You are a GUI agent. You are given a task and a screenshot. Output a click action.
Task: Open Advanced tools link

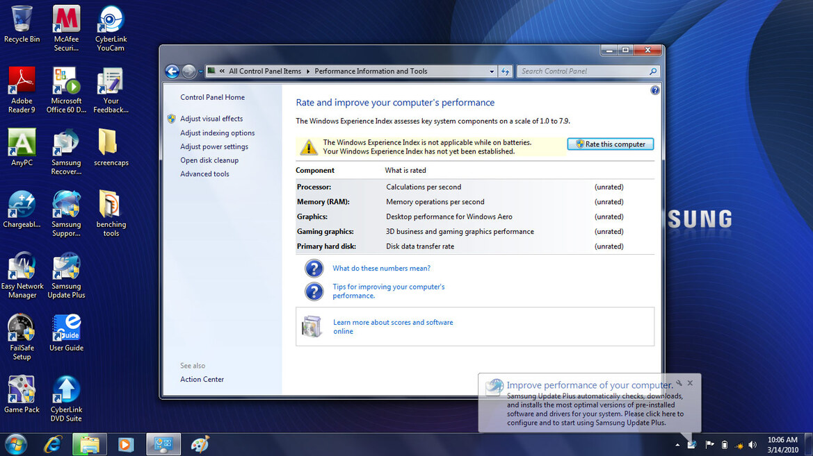point(204,174)
